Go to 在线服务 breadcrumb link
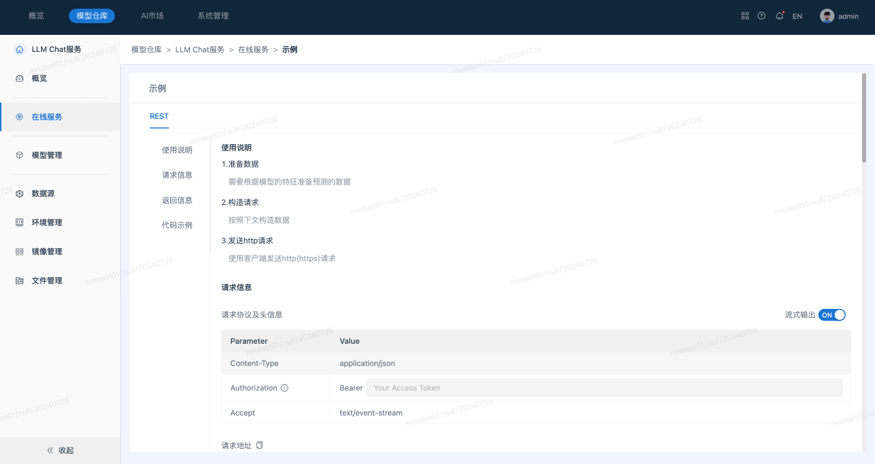The image size is (875, 464). click(x=253, y=50)
